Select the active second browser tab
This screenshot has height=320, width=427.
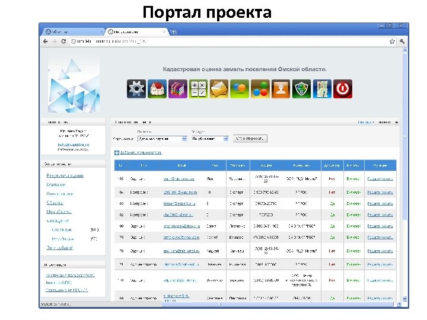click(137, 32)
